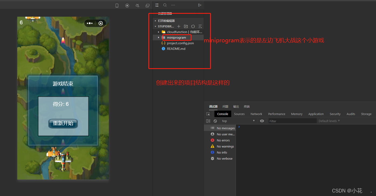Screen dimensions: 376x196
Task: Switch to the 终端 tab
Action: click(247, 106)
